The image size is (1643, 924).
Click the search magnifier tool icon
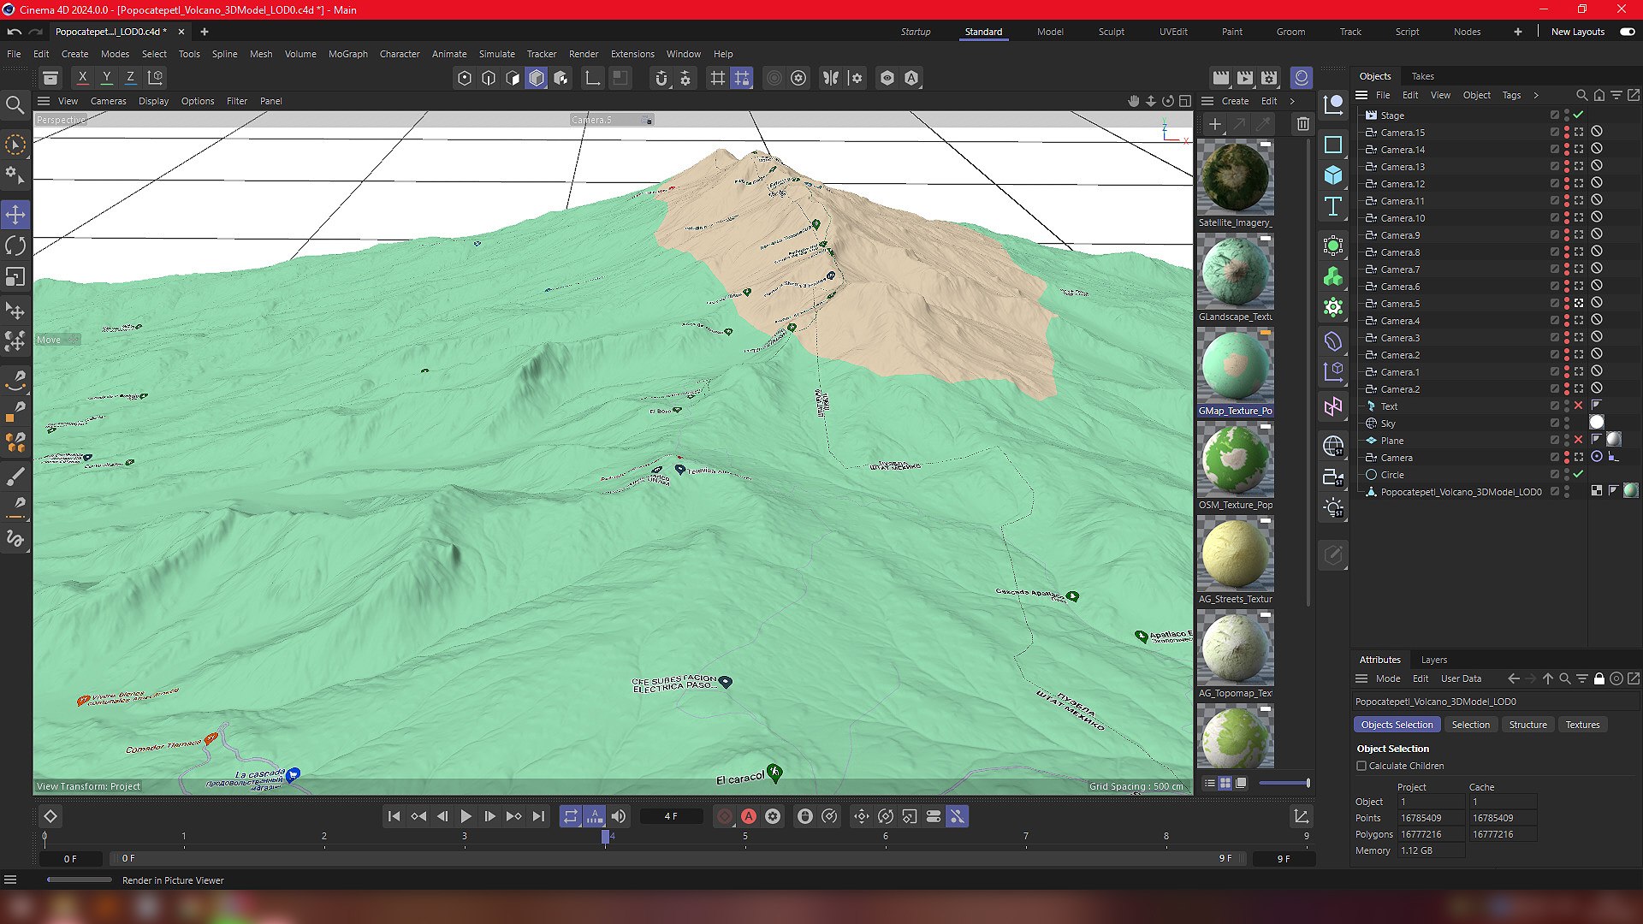tap(15, 105)
